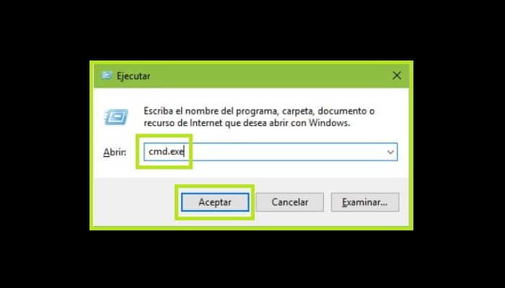Close the Ejecutar dialog with X
Viewport: 505px width, 288px height.
coord(397,76)
